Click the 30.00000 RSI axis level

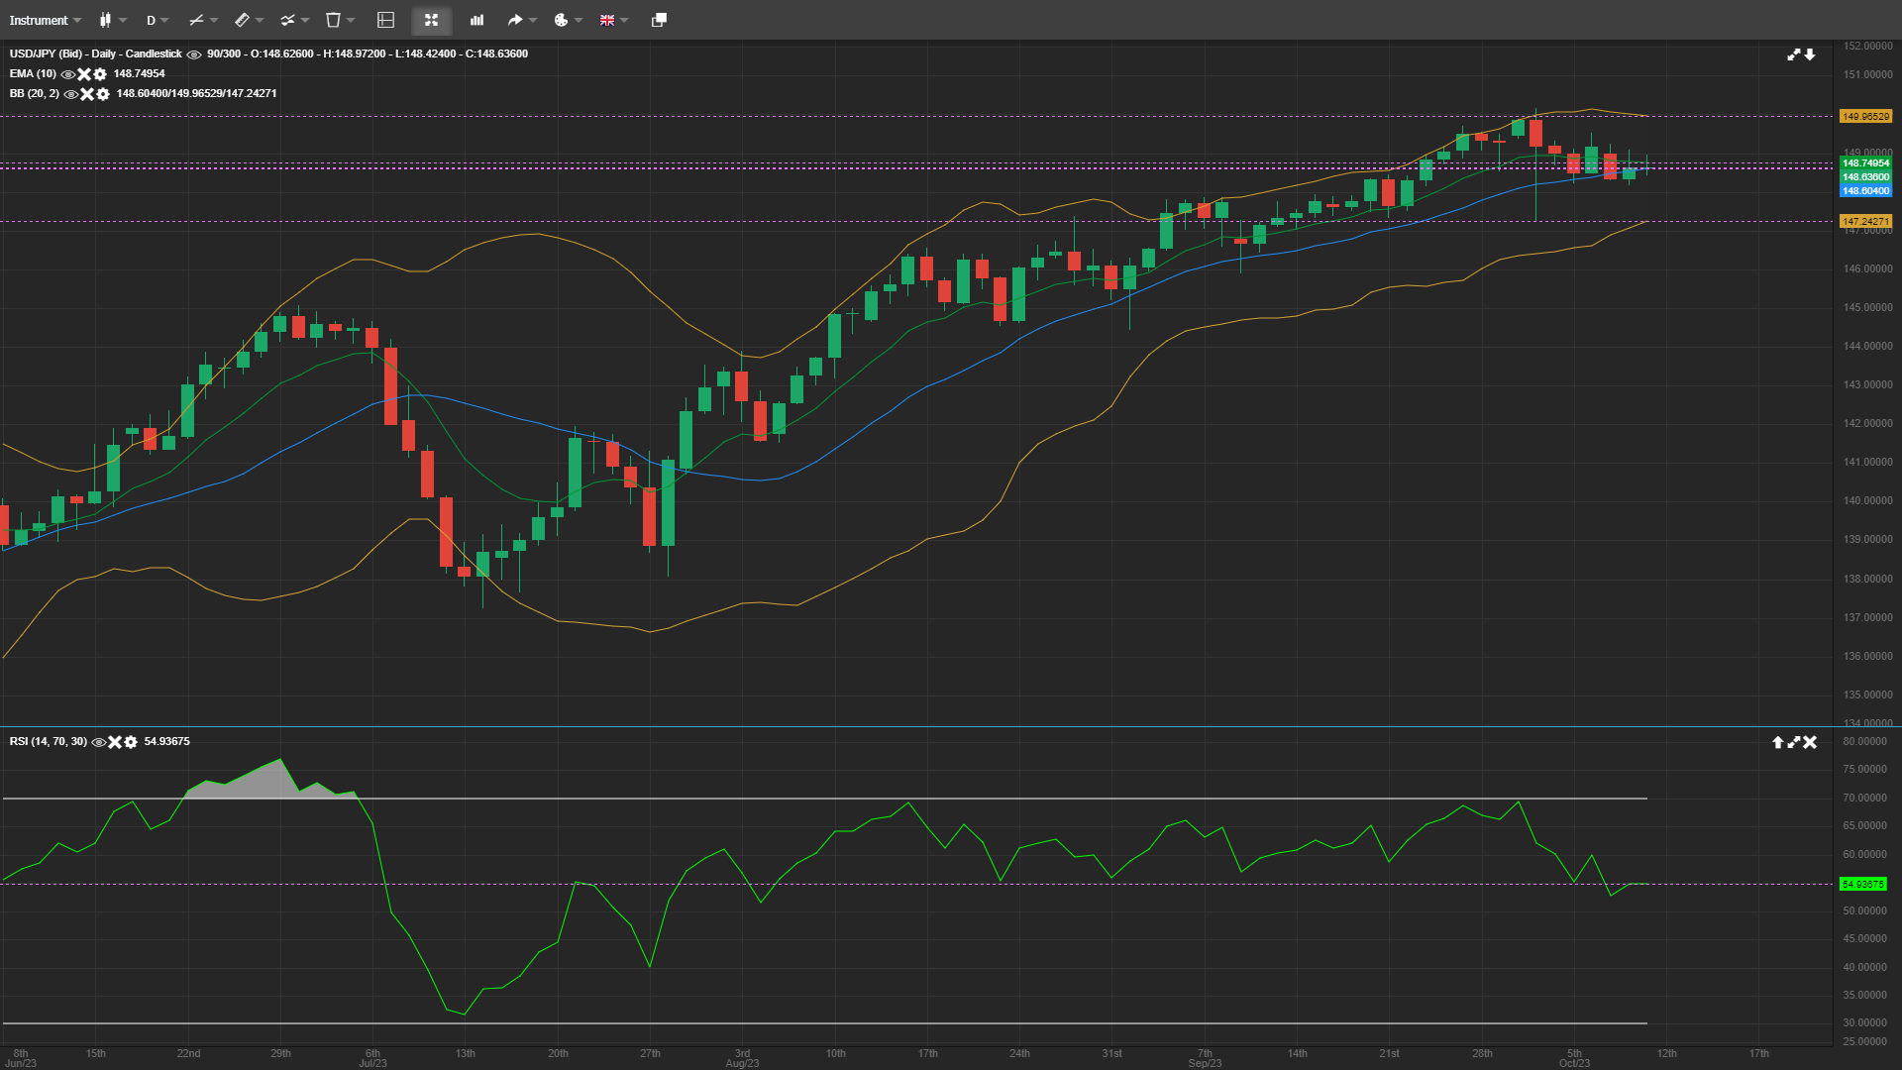[1864, 1023]
